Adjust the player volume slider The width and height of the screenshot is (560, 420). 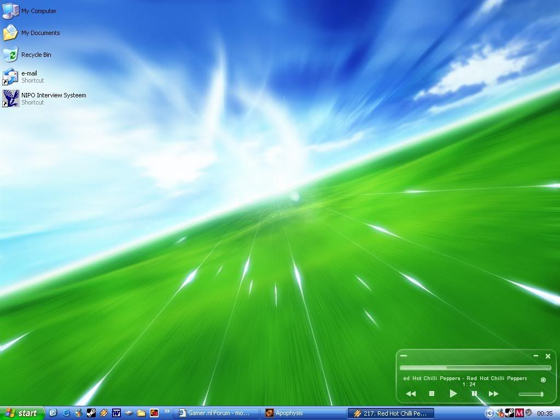[531, 394]
